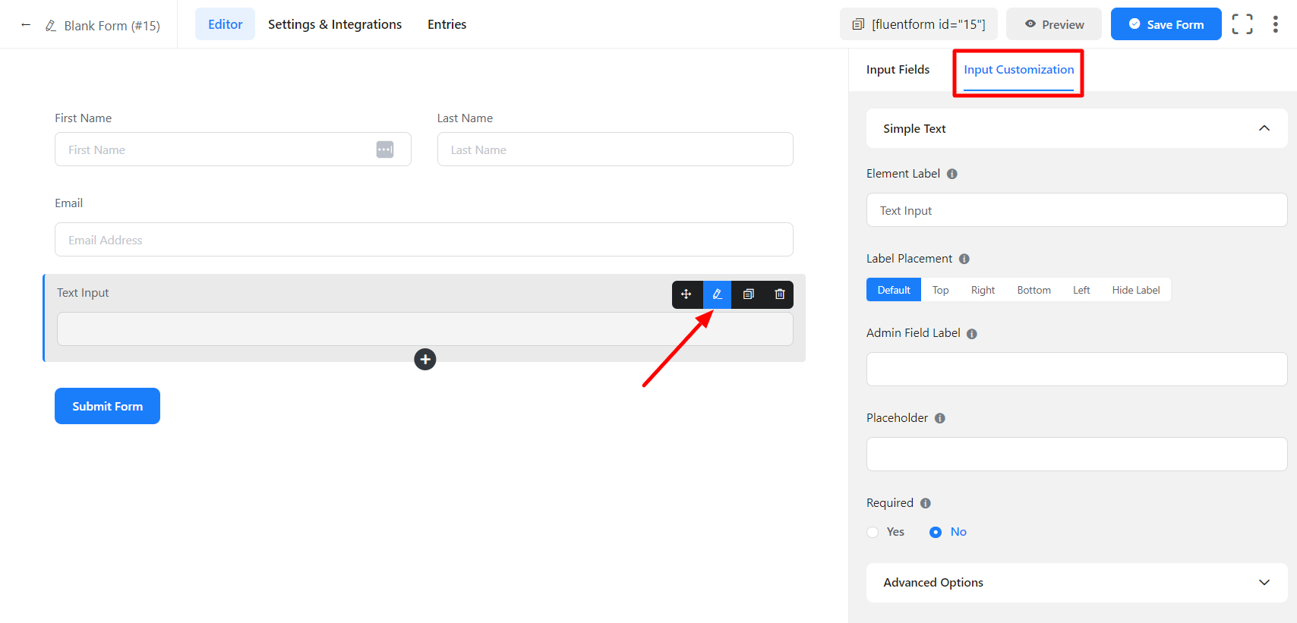Viewport: 1297px width, 623px height.
Task: Delete the Text Input field with trash icon
Action: pyautogui.click(x=779, y=294)
